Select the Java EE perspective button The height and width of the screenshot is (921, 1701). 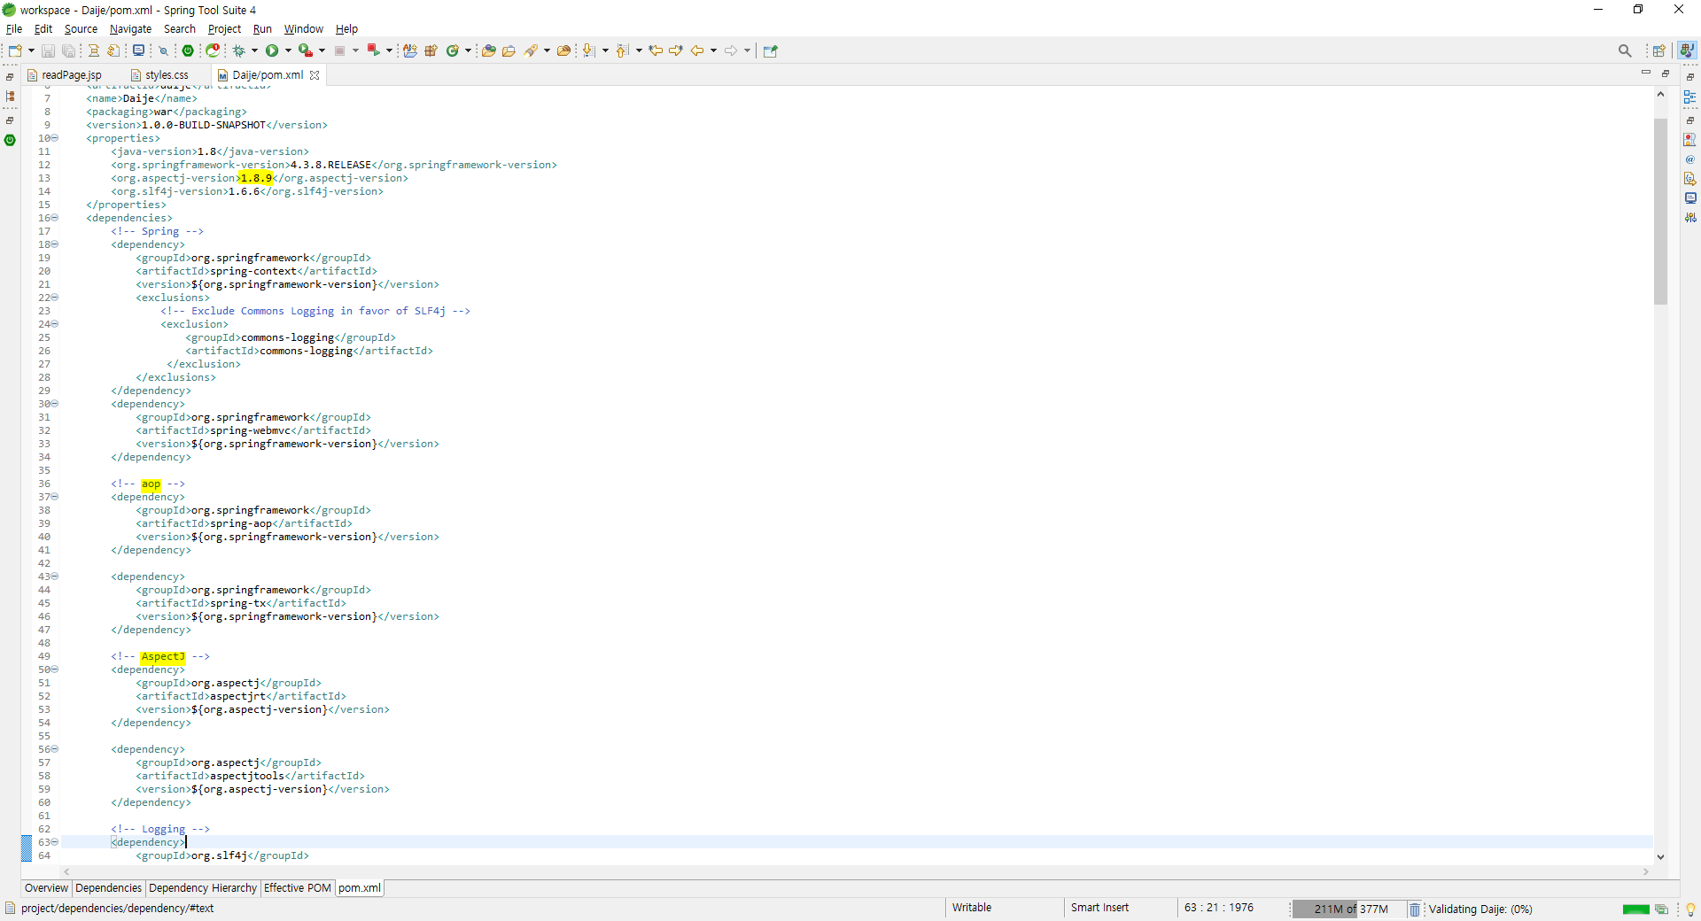pyautogui.click(x=1688, y=50)
